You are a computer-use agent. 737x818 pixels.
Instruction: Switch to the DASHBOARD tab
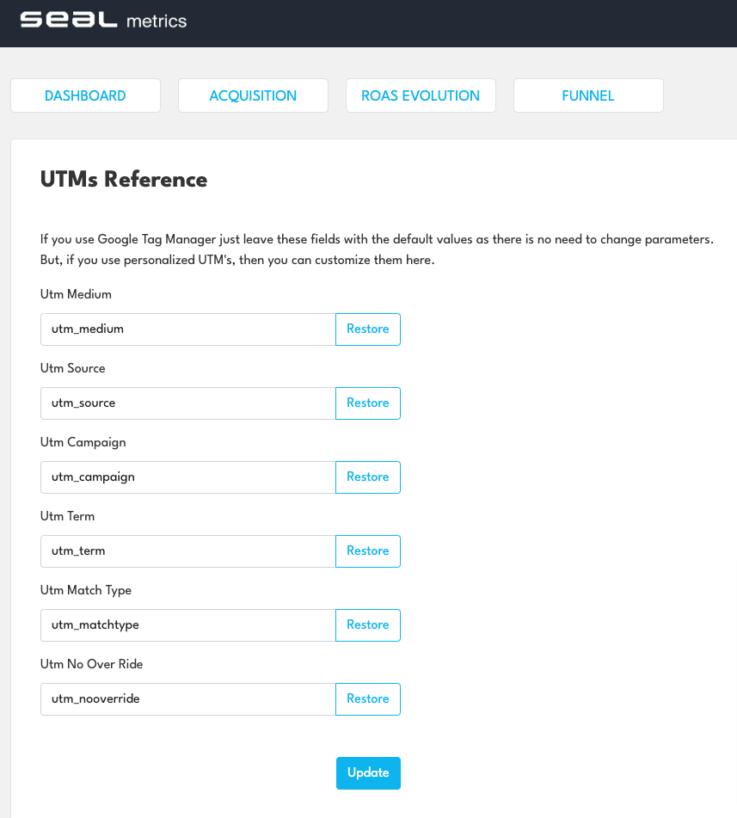85,95
